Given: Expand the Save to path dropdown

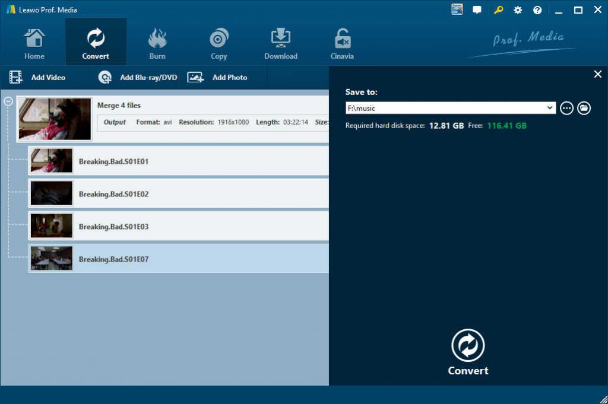Looking at the screenshot, I should coord(550,108).
